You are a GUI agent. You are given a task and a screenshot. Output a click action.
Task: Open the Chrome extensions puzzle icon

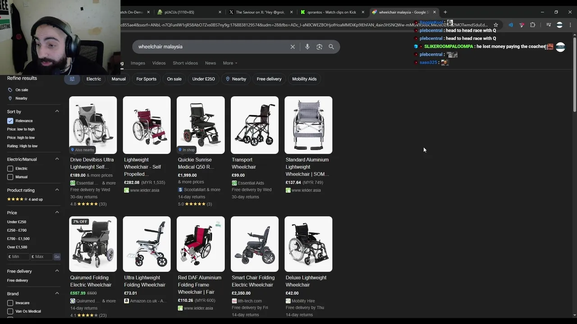[x=533, y=25]
